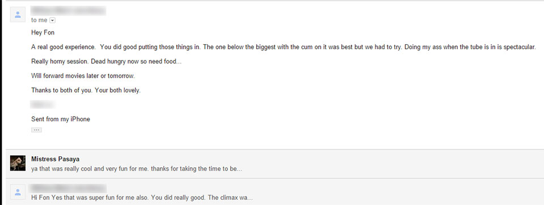Viewport: 544px width, 205px height.
Task: Open the Mistress Pasaya sender name
Action: [x=55, y=159]
